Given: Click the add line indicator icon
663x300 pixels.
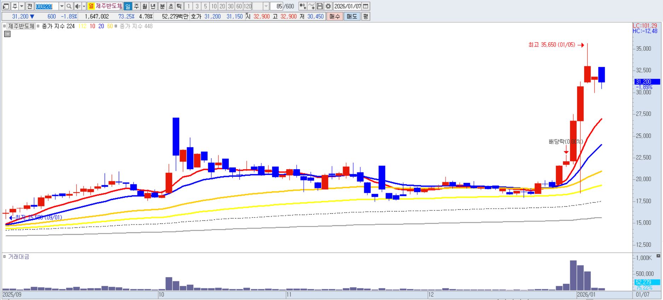Looking at the screenshot, I should point(311,6).
